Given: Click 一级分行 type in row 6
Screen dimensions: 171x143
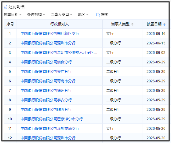Looking at the screenshot, I should point(114,81).
